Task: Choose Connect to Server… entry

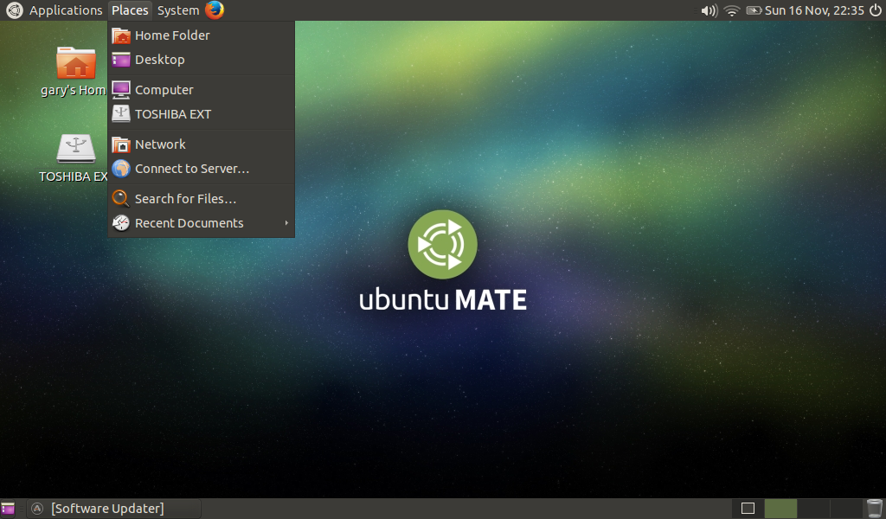Action: [201, 169]
